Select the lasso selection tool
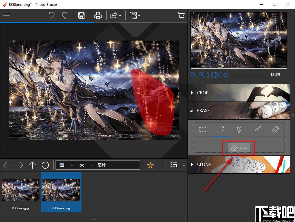This screenshot has height=222, width=295. 221,129
